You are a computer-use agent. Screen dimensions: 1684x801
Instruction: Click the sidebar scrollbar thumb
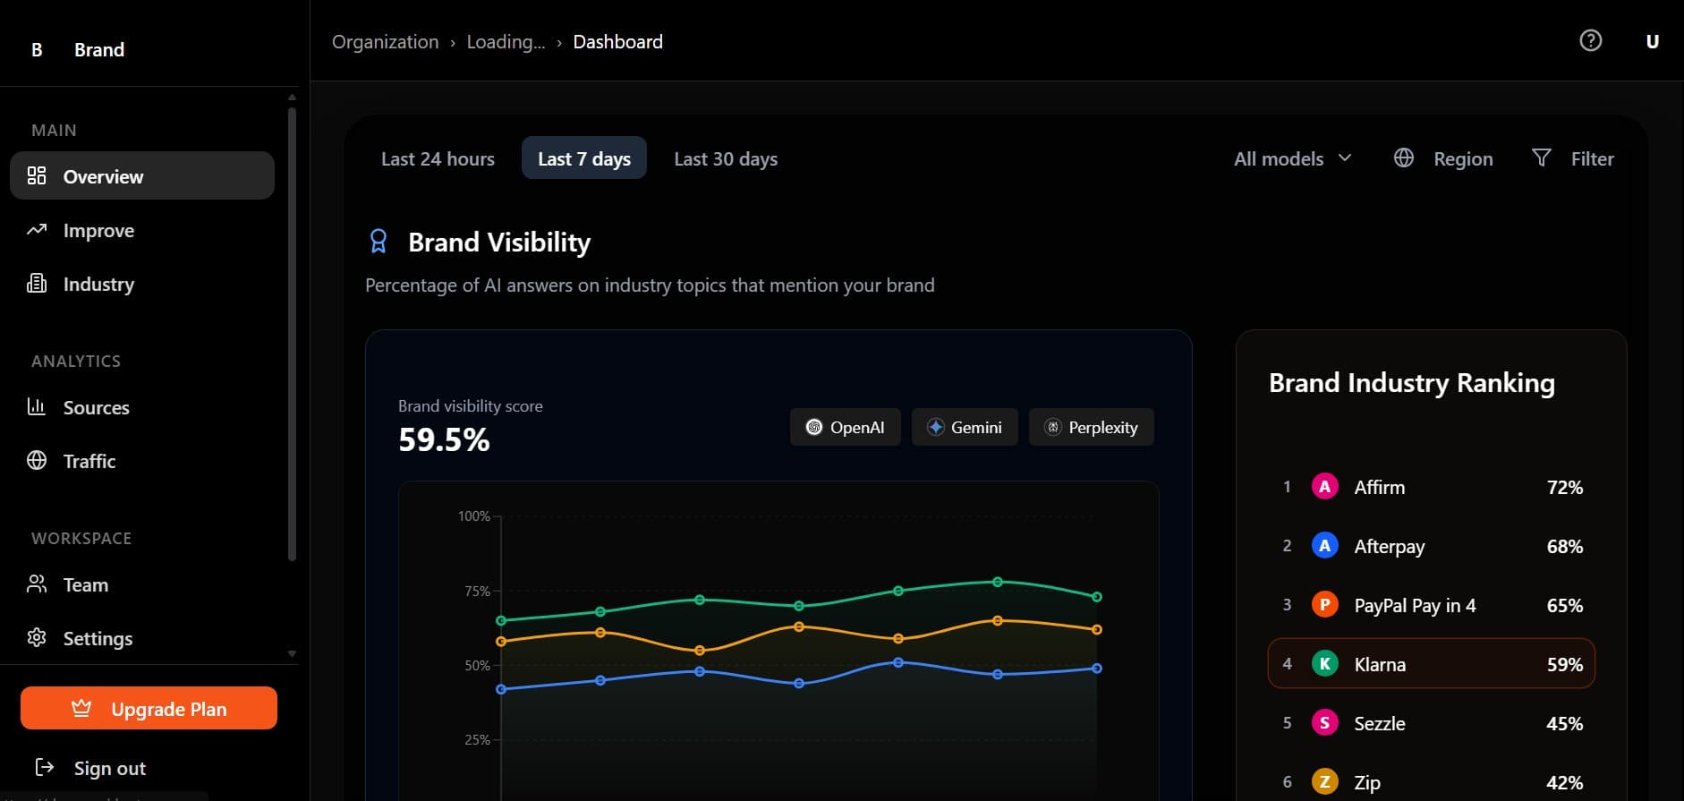(x=292, y=334)
